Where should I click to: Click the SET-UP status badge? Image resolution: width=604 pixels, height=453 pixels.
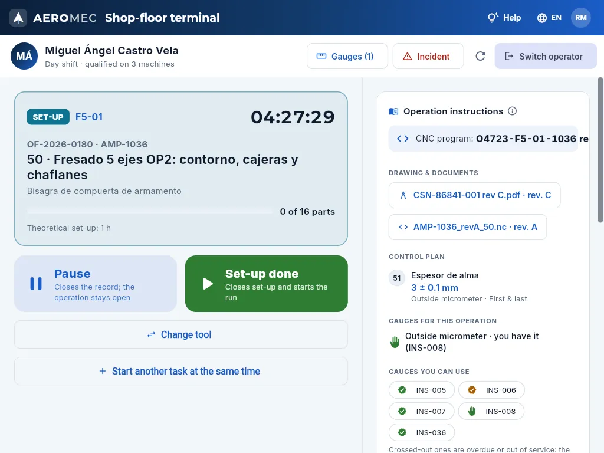click(x=48, y=117)
